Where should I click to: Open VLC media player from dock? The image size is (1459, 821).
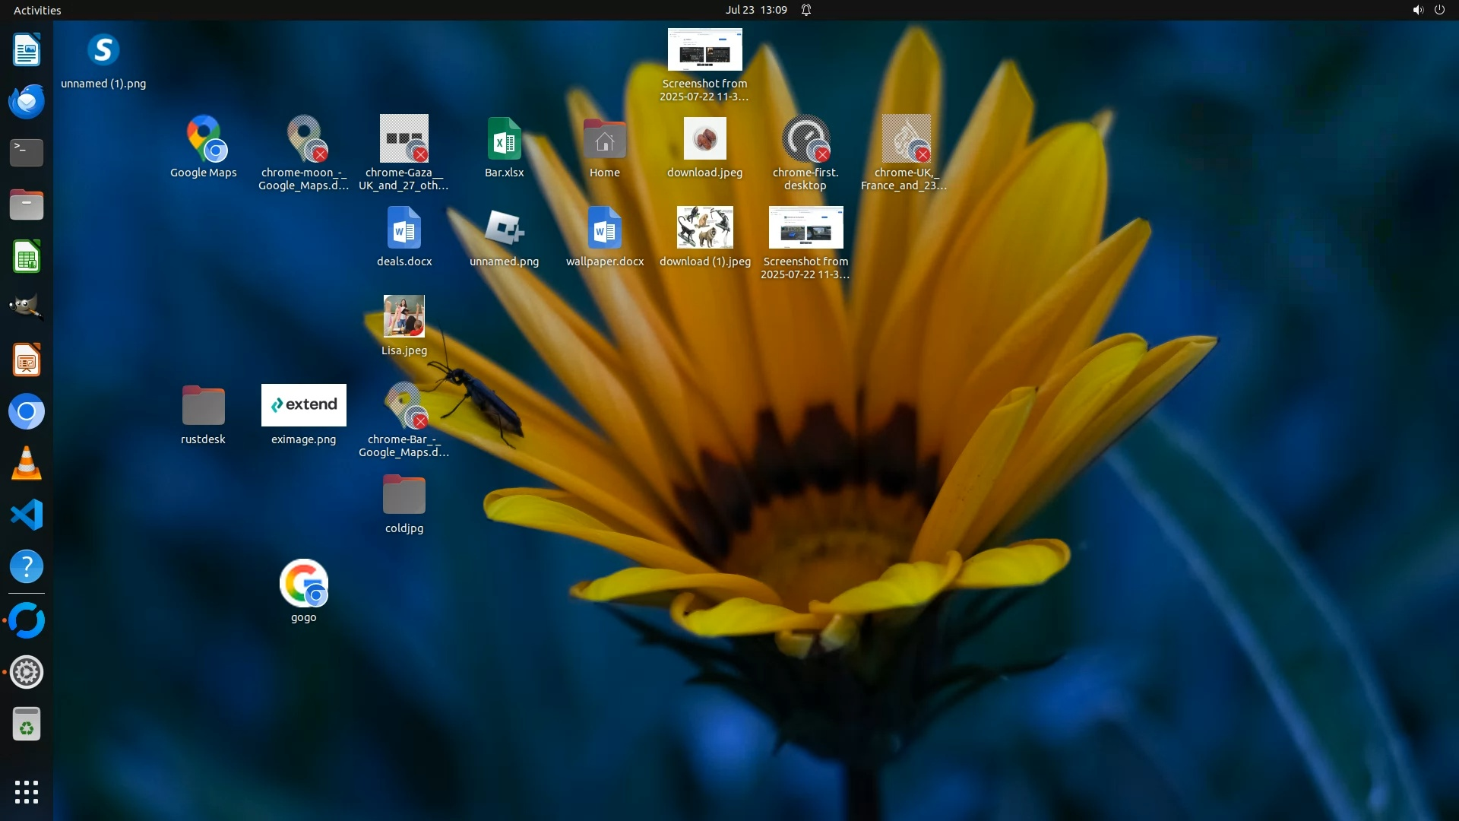point(27,464)
